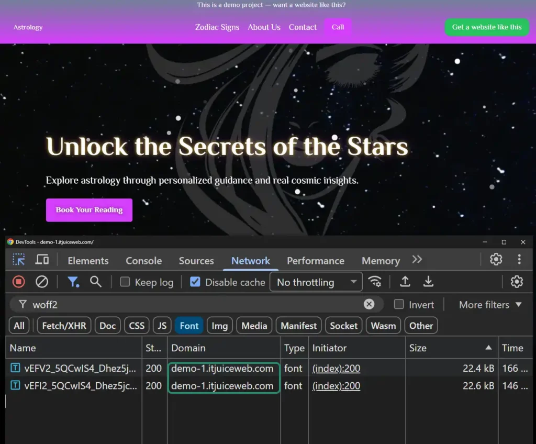Filter by Manifest requests
The image size is (536, 444).
pos(299,326)
